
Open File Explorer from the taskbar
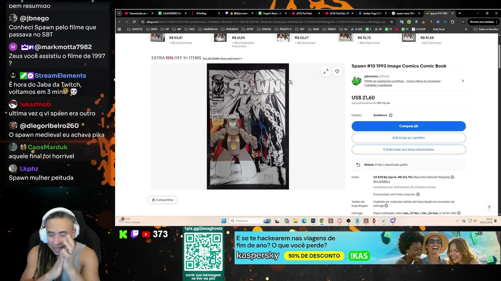pyautogui.click(x=296, y=221)
